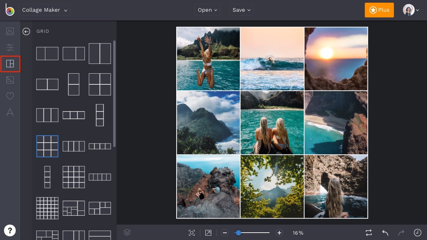This screenshot has width=427, height=240.
Task: Launch fullscreen preview of the collage
Action: coord(208,233)
